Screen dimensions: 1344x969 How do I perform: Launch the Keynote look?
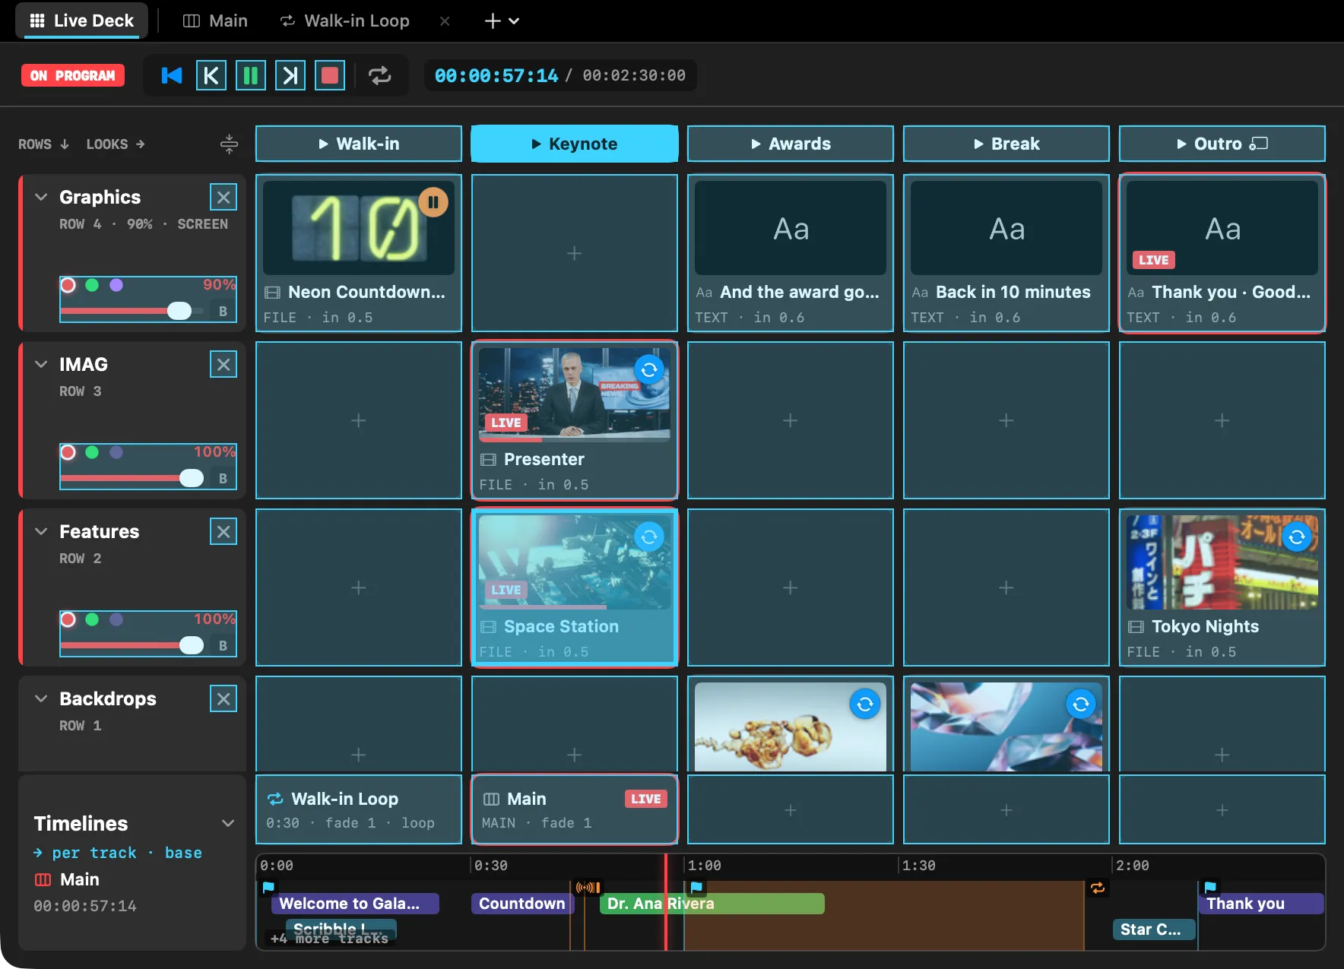(575, 144)
